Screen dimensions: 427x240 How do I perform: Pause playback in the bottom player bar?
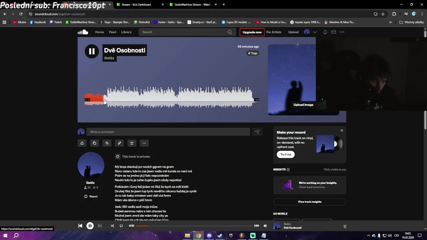pyautogui.click(x=90, y=226)
